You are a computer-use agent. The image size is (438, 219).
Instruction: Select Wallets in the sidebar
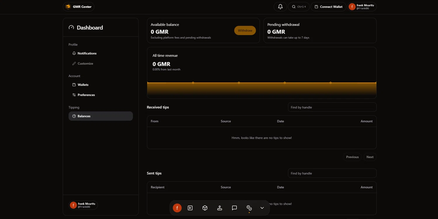pyautogui.click(x=101, y=85)
